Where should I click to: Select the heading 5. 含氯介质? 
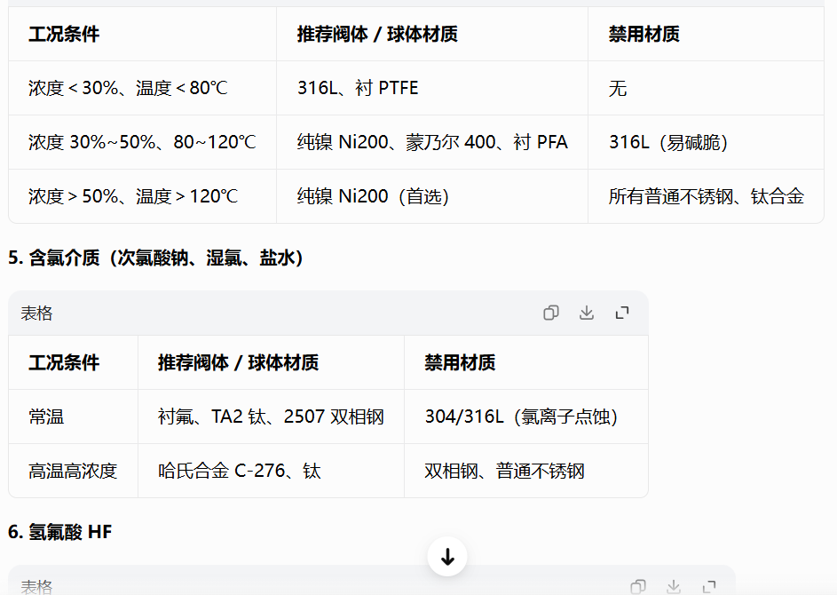pyautogui.click(x=155, y=258)
